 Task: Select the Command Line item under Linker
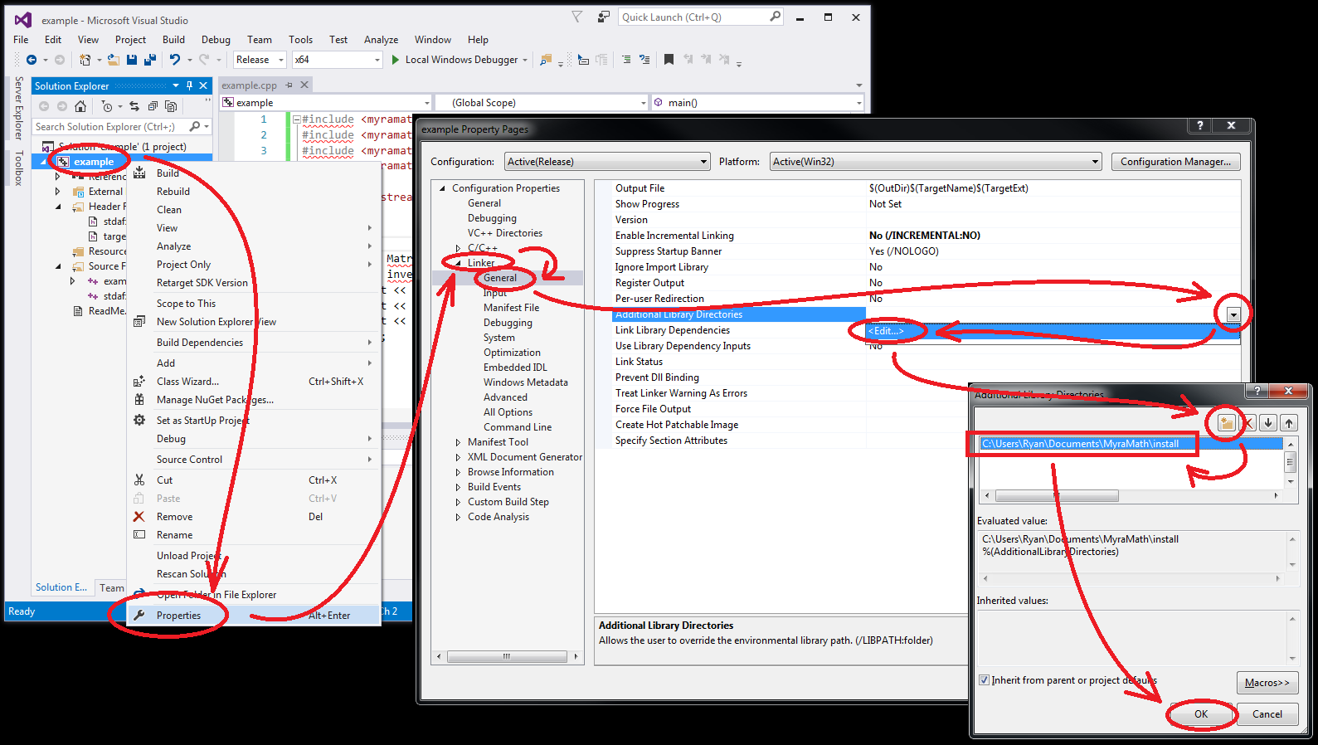[x=518, y=427]
